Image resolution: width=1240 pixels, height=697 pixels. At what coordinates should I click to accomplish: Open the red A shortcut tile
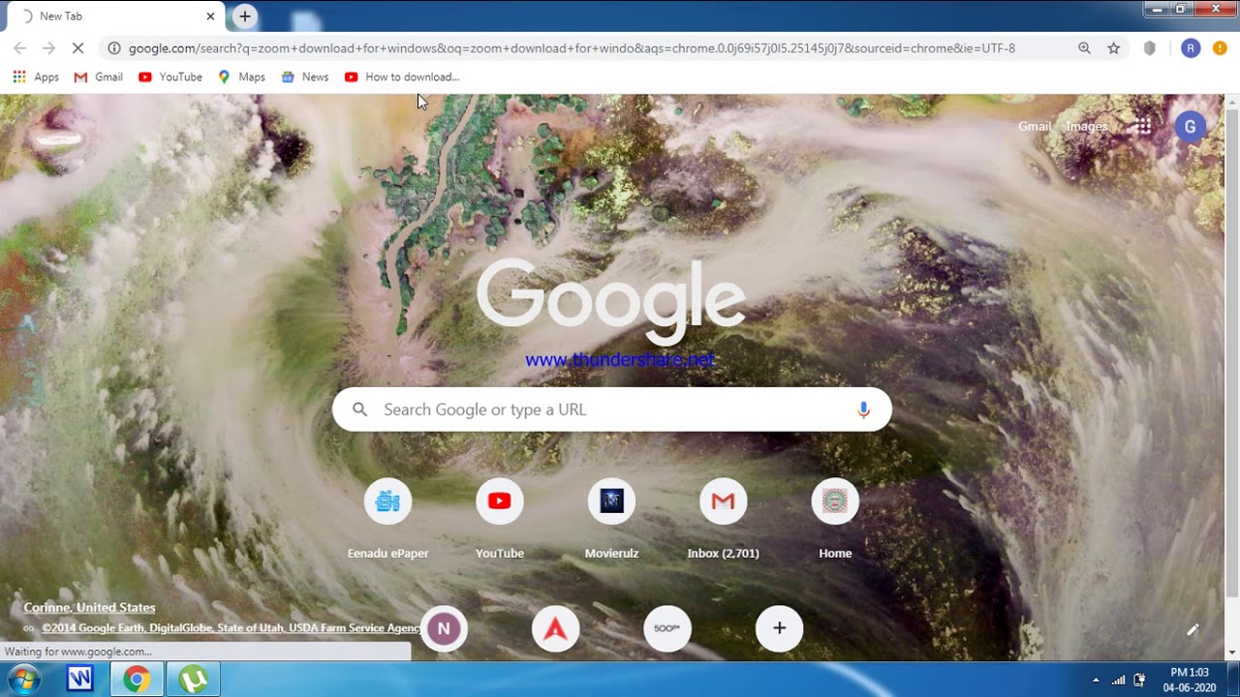[x=555, y=628]
